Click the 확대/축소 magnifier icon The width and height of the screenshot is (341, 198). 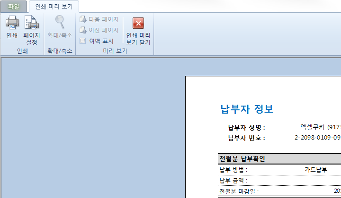click(x=60, y=22)
